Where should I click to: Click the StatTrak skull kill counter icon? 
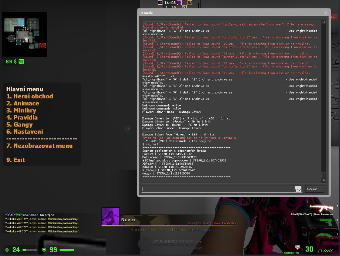[298, 247]
